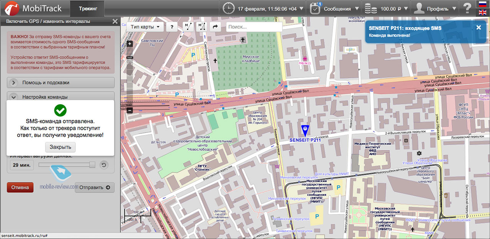Expand the Профиль dropdown arrow
Viewport: 490px width, 239px height.
(x=454, y=8)
